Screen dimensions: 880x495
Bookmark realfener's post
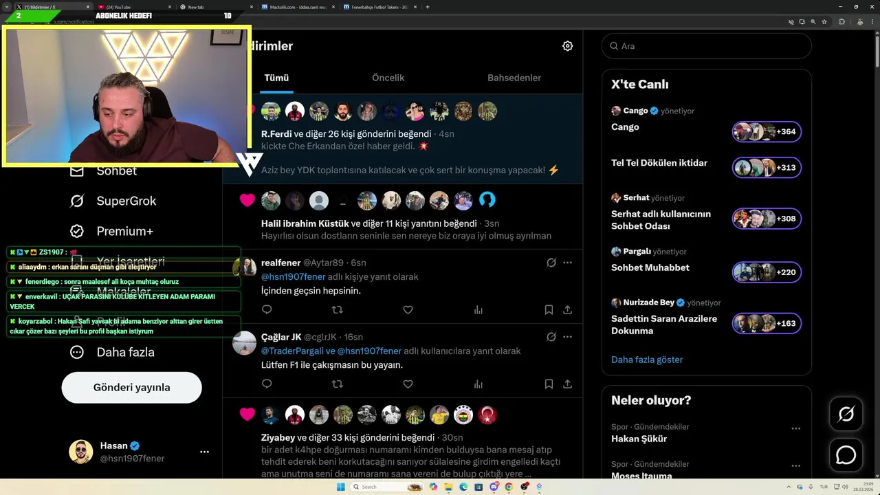(549, 310)
